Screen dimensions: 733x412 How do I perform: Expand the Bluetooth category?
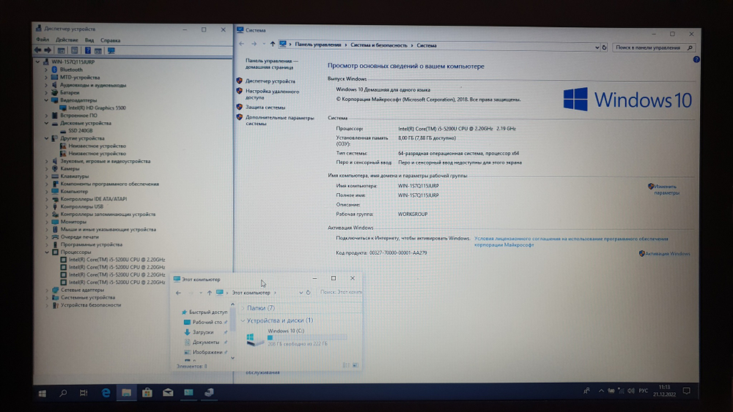click(x=46, y=70)
